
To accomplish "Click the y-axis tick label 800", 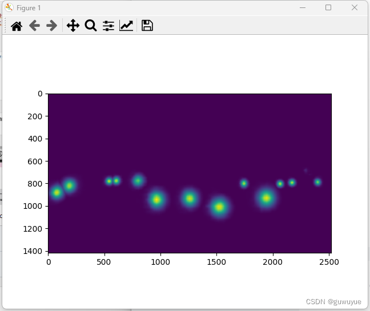I will [35, 184].
